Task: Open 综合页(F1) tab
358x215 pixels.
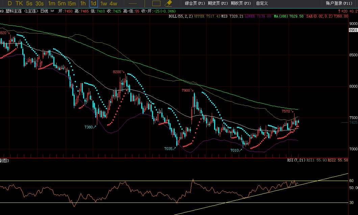Action: pos(195,3)
